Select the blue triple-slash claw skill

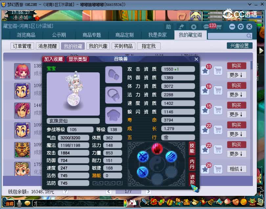[171, 156]
